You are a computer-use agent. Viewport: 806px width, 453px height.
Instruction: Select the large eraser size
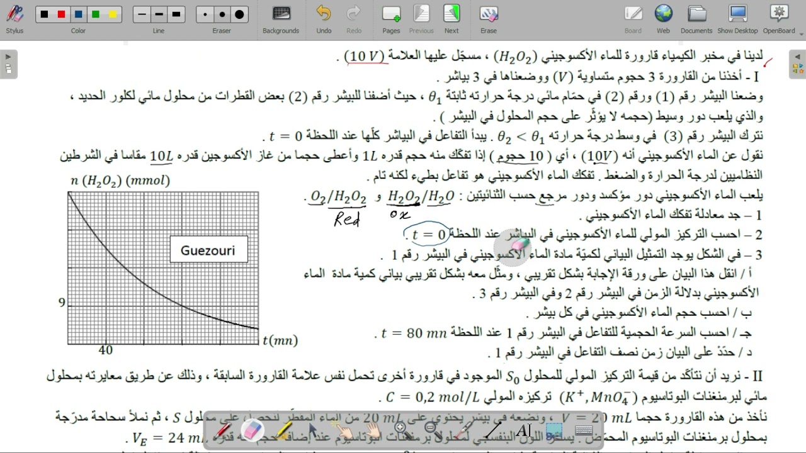(239, 14)
